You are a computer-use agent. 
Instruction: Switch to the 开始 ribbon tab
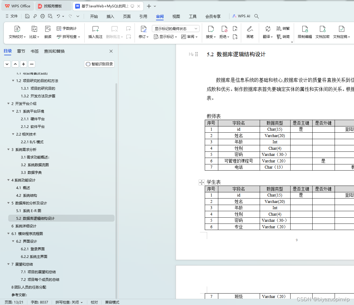coord(94,16)
